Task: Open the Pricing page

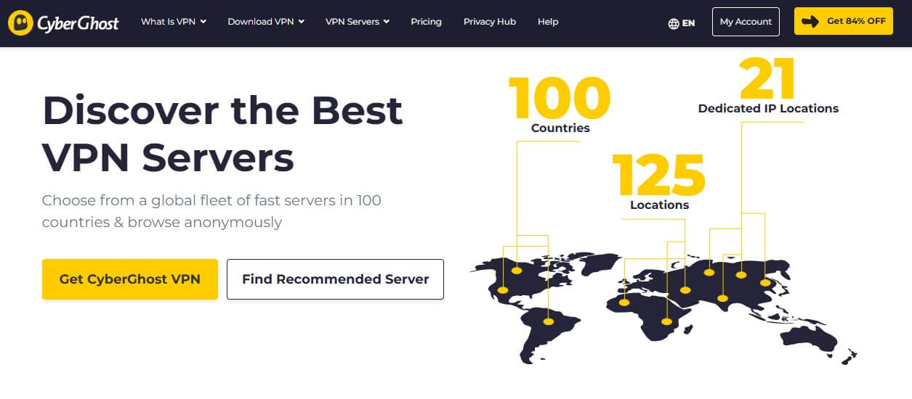Action: click(x=426, y=22)
